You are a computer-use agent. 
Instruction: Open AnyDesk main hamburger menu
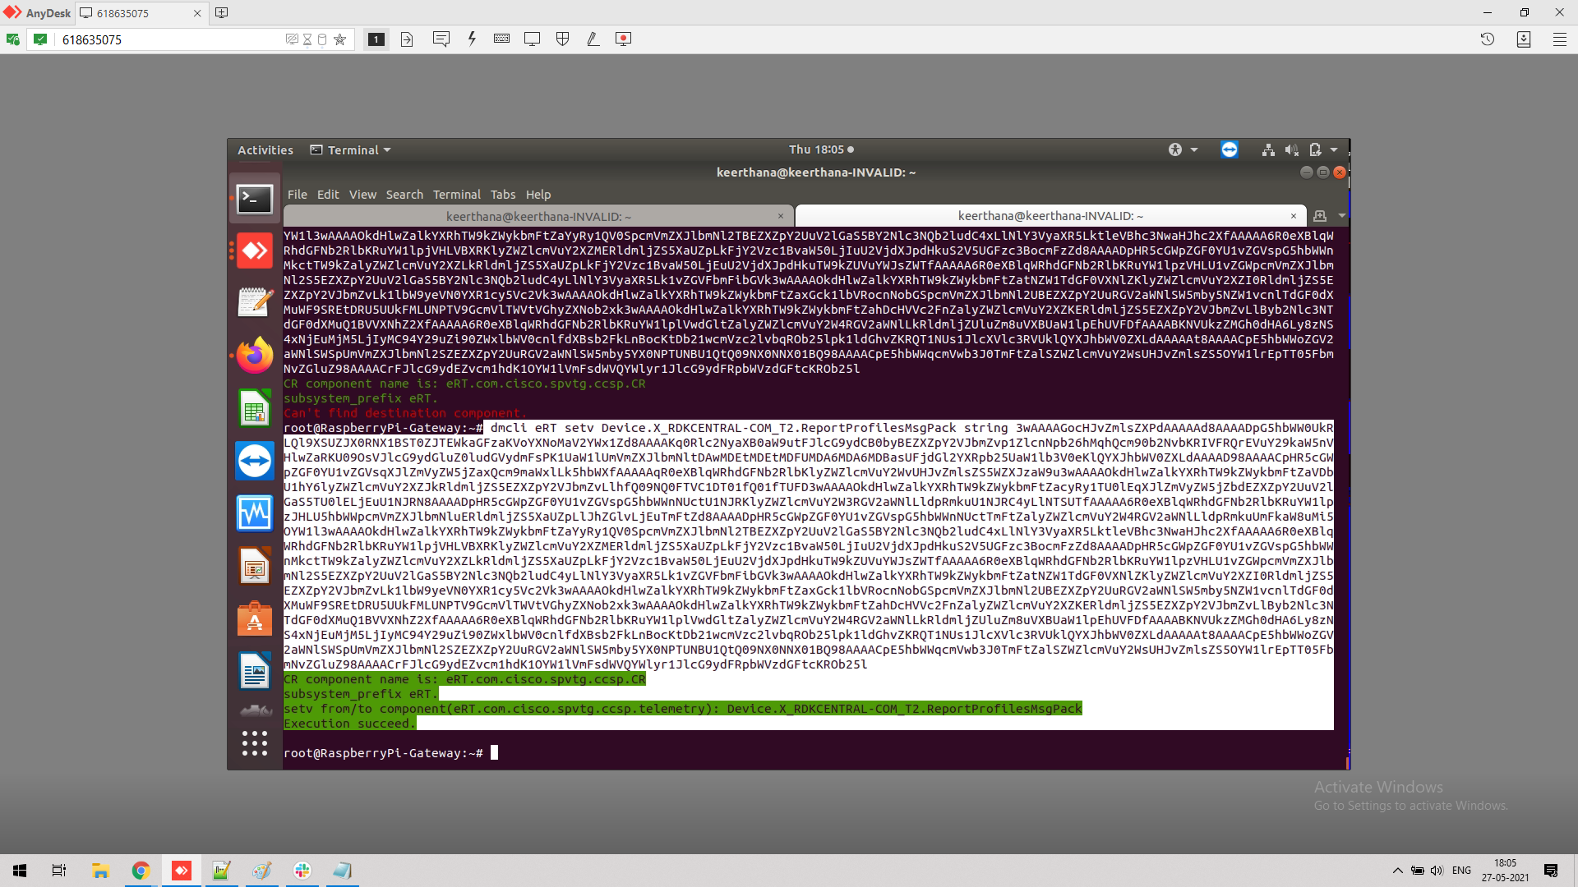pos(1559,39)
